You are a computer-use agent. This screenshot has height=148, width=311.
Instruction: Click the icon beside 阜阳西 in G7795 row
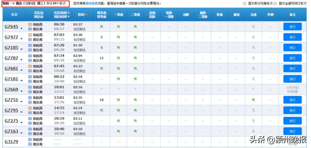tap(30, 108)
